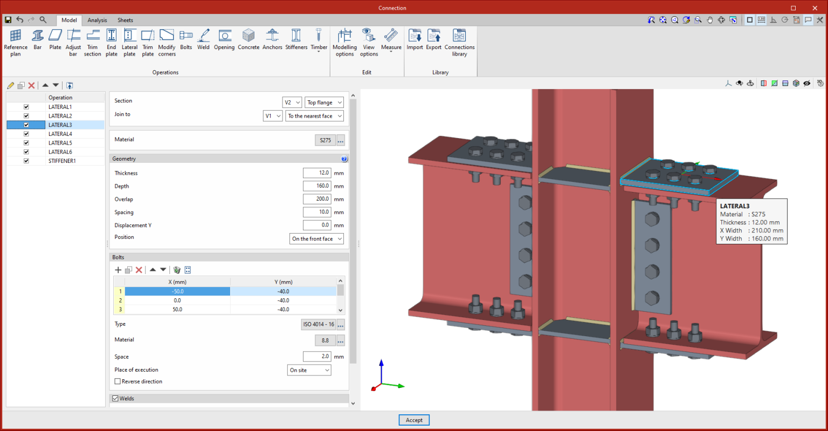The height and width of the screenshot is (431, 828).
Task: Toggle the Welds section checkbox
Action: 115,399
